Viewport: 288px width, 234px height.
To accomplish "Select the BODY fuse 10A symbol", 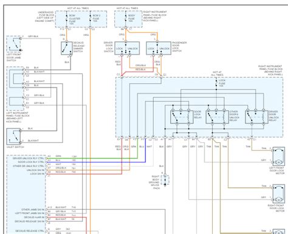I will coord(126,18).
